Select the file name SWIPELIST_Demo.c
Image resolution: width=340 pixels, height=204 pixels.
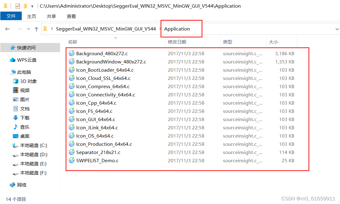97,160
